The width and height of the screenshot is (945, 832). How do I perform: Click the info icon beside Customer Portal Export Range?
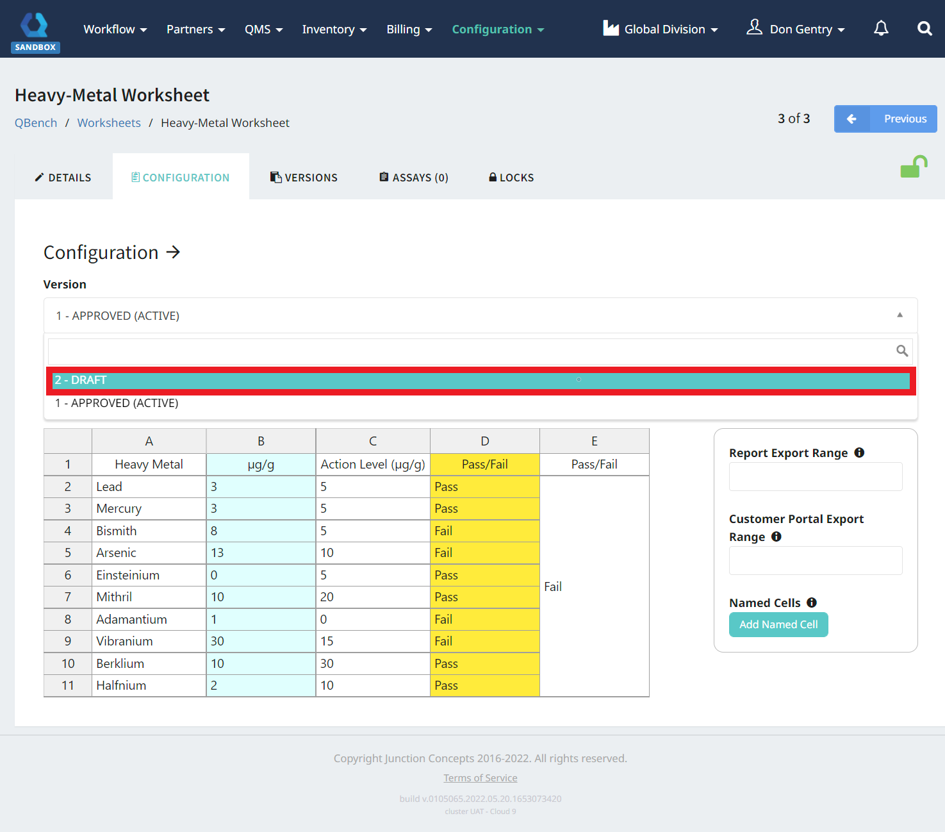coord(776,537)
